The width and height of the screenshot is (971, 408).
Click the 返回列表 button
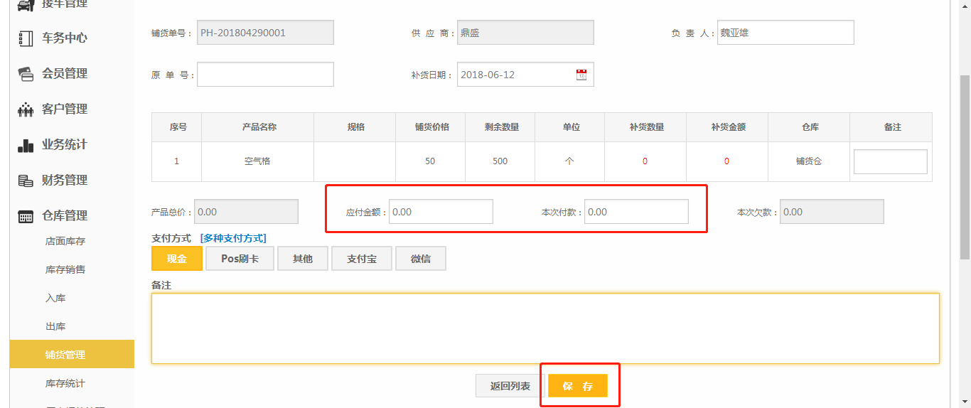510,386
